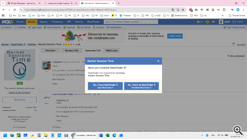
Task: Click the translate page icon
Action: coord(173,10)
